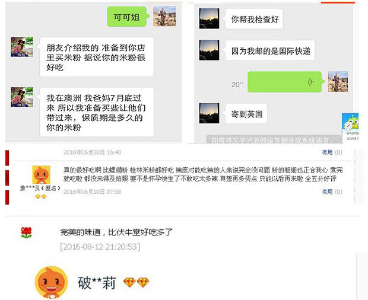368x300 pixels.
Task: Click the avatar next to 朋友介绍我的 message
Action: [22, 47]
